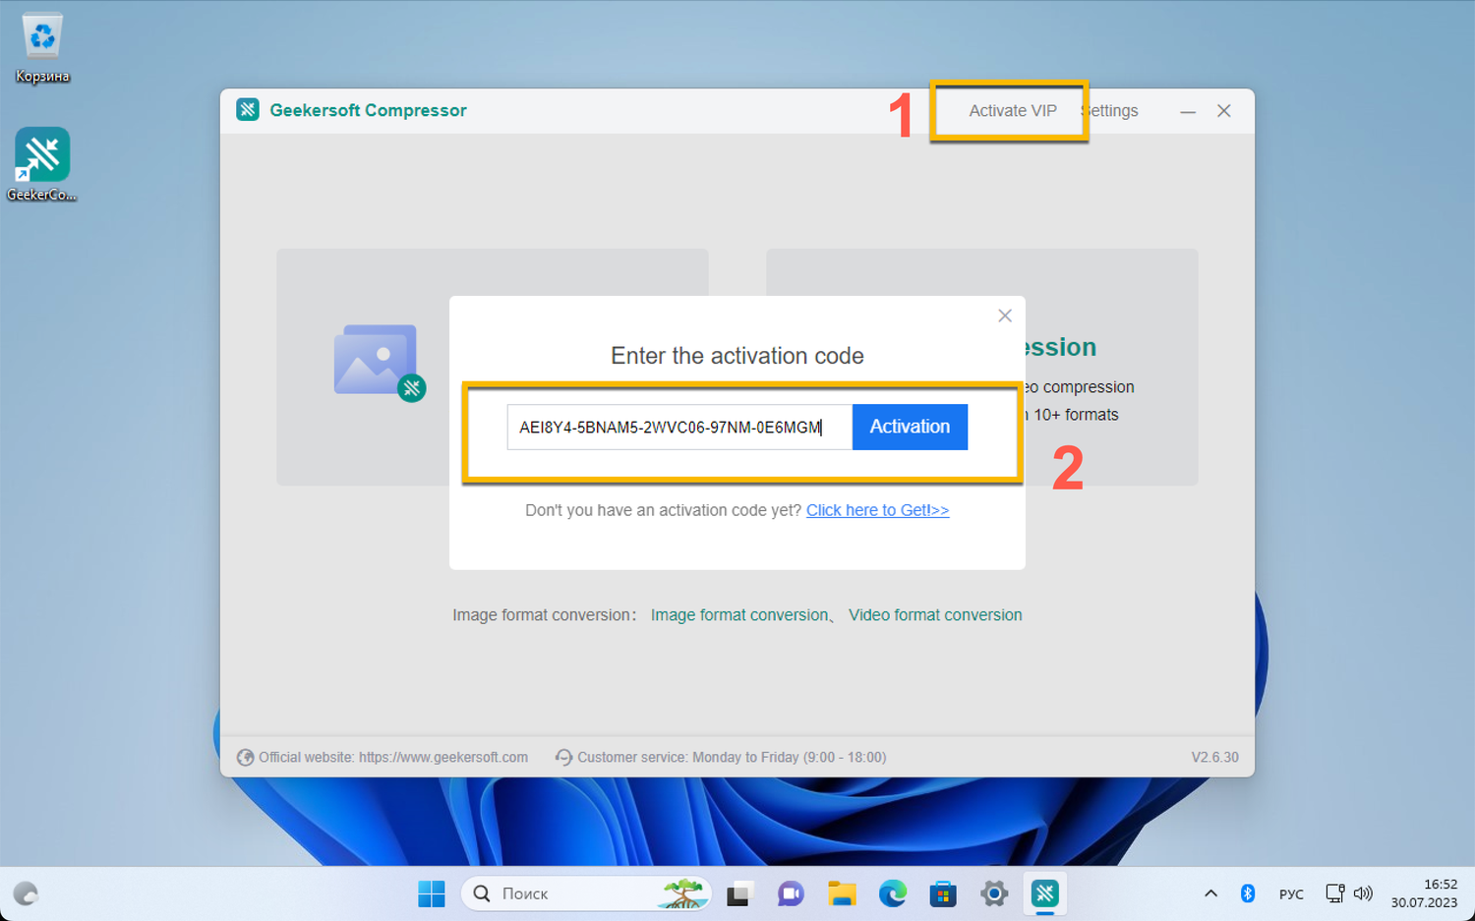Click the widgets icon at taskbar left

click(x=26, y=893)
